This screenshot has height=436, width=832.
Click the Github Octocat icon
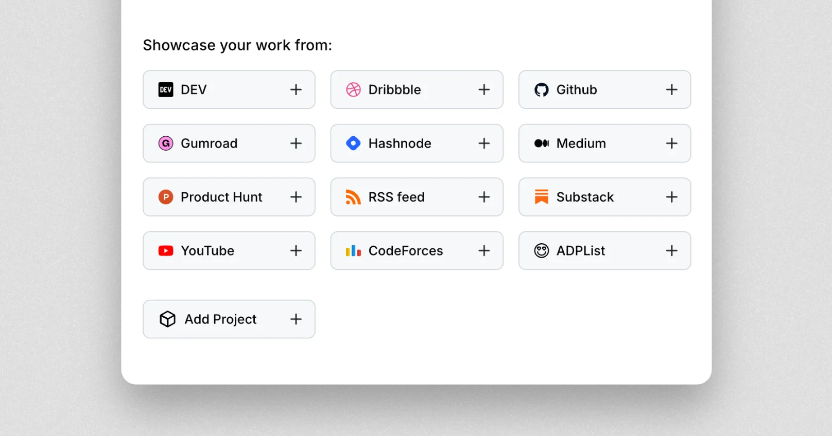[x=541, y=89]
